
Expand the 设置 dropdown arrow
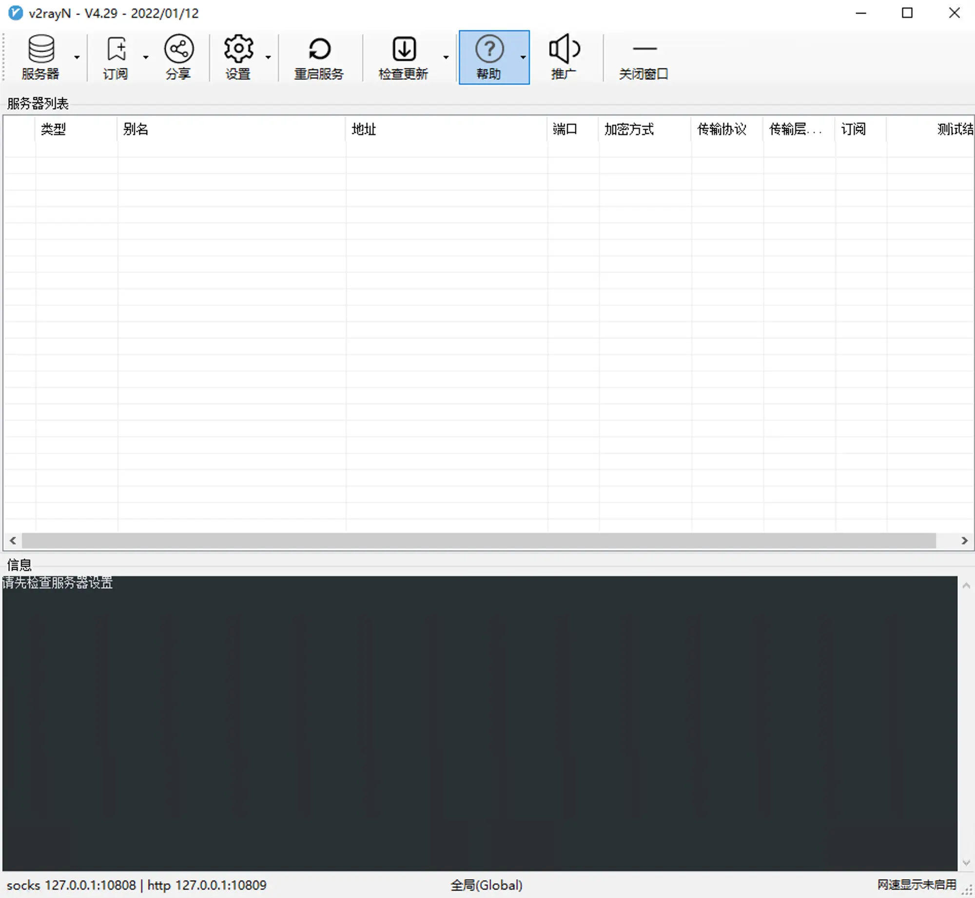[268, 57]
